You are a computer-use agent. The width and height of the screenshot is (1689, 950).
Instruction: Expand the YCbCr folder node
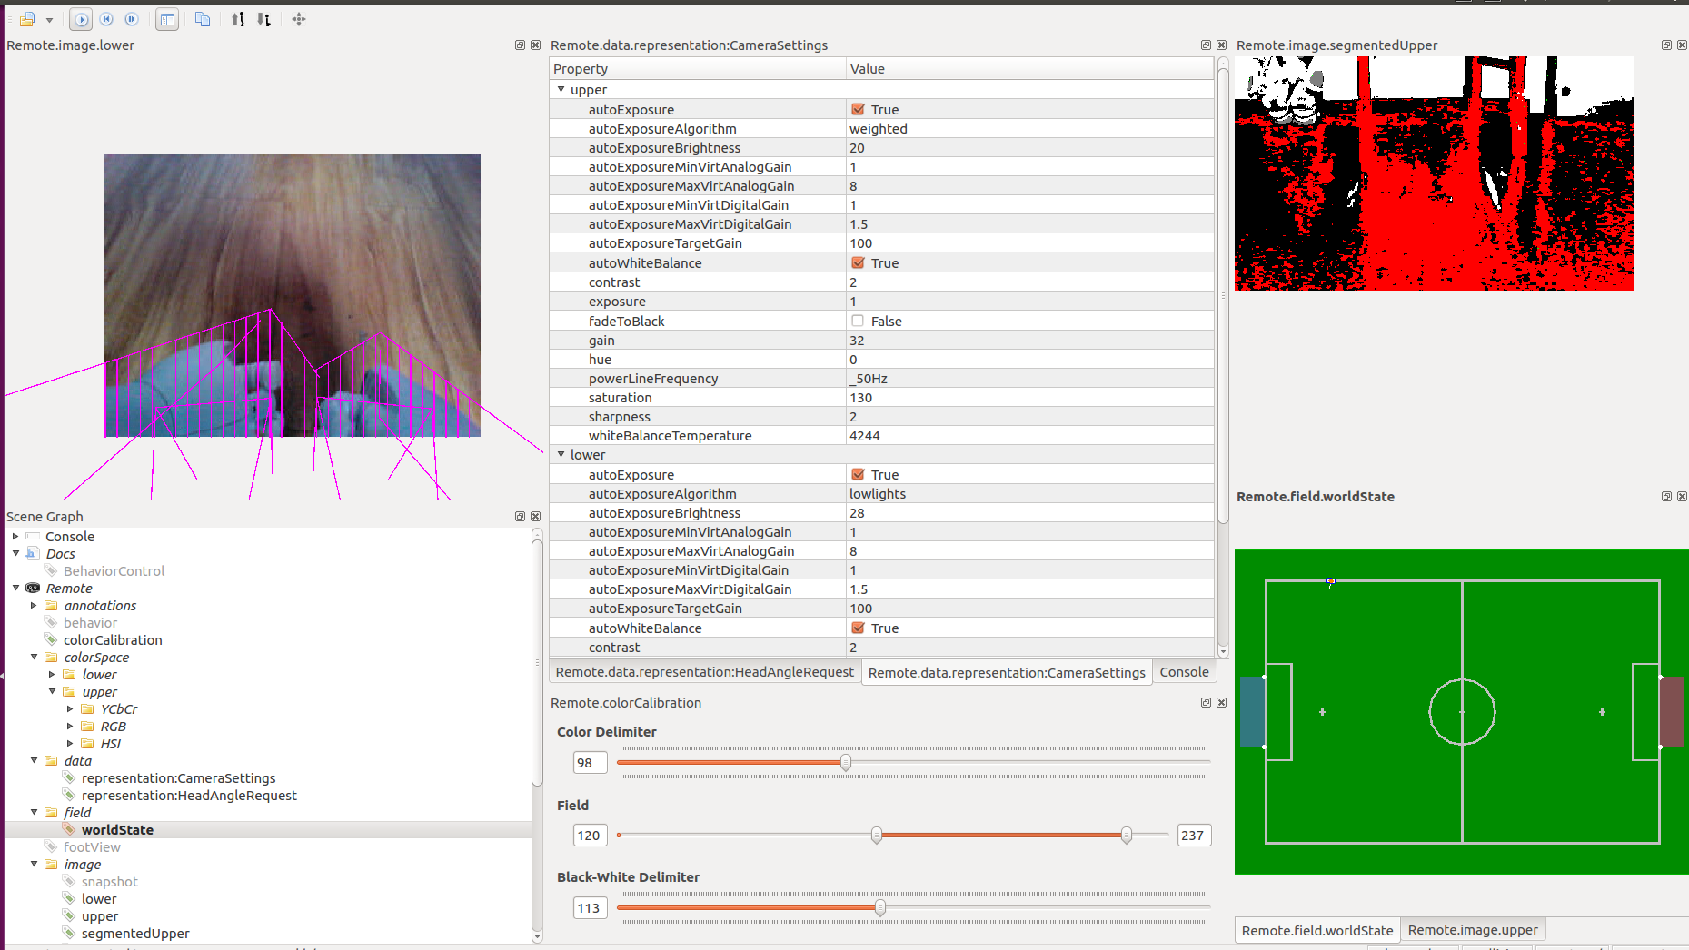click(70, 709)
